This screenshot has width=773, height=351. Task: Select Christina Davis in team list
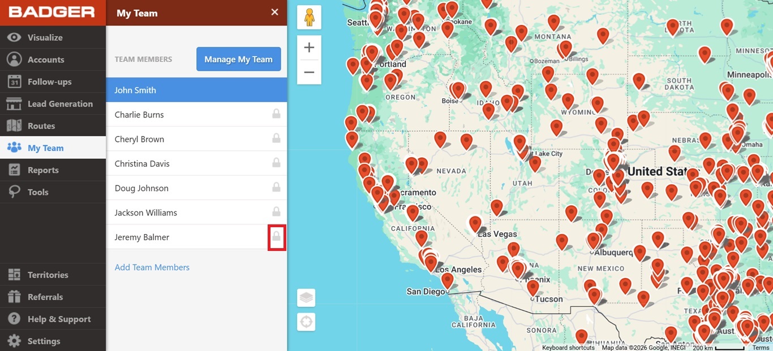(196, 163)
